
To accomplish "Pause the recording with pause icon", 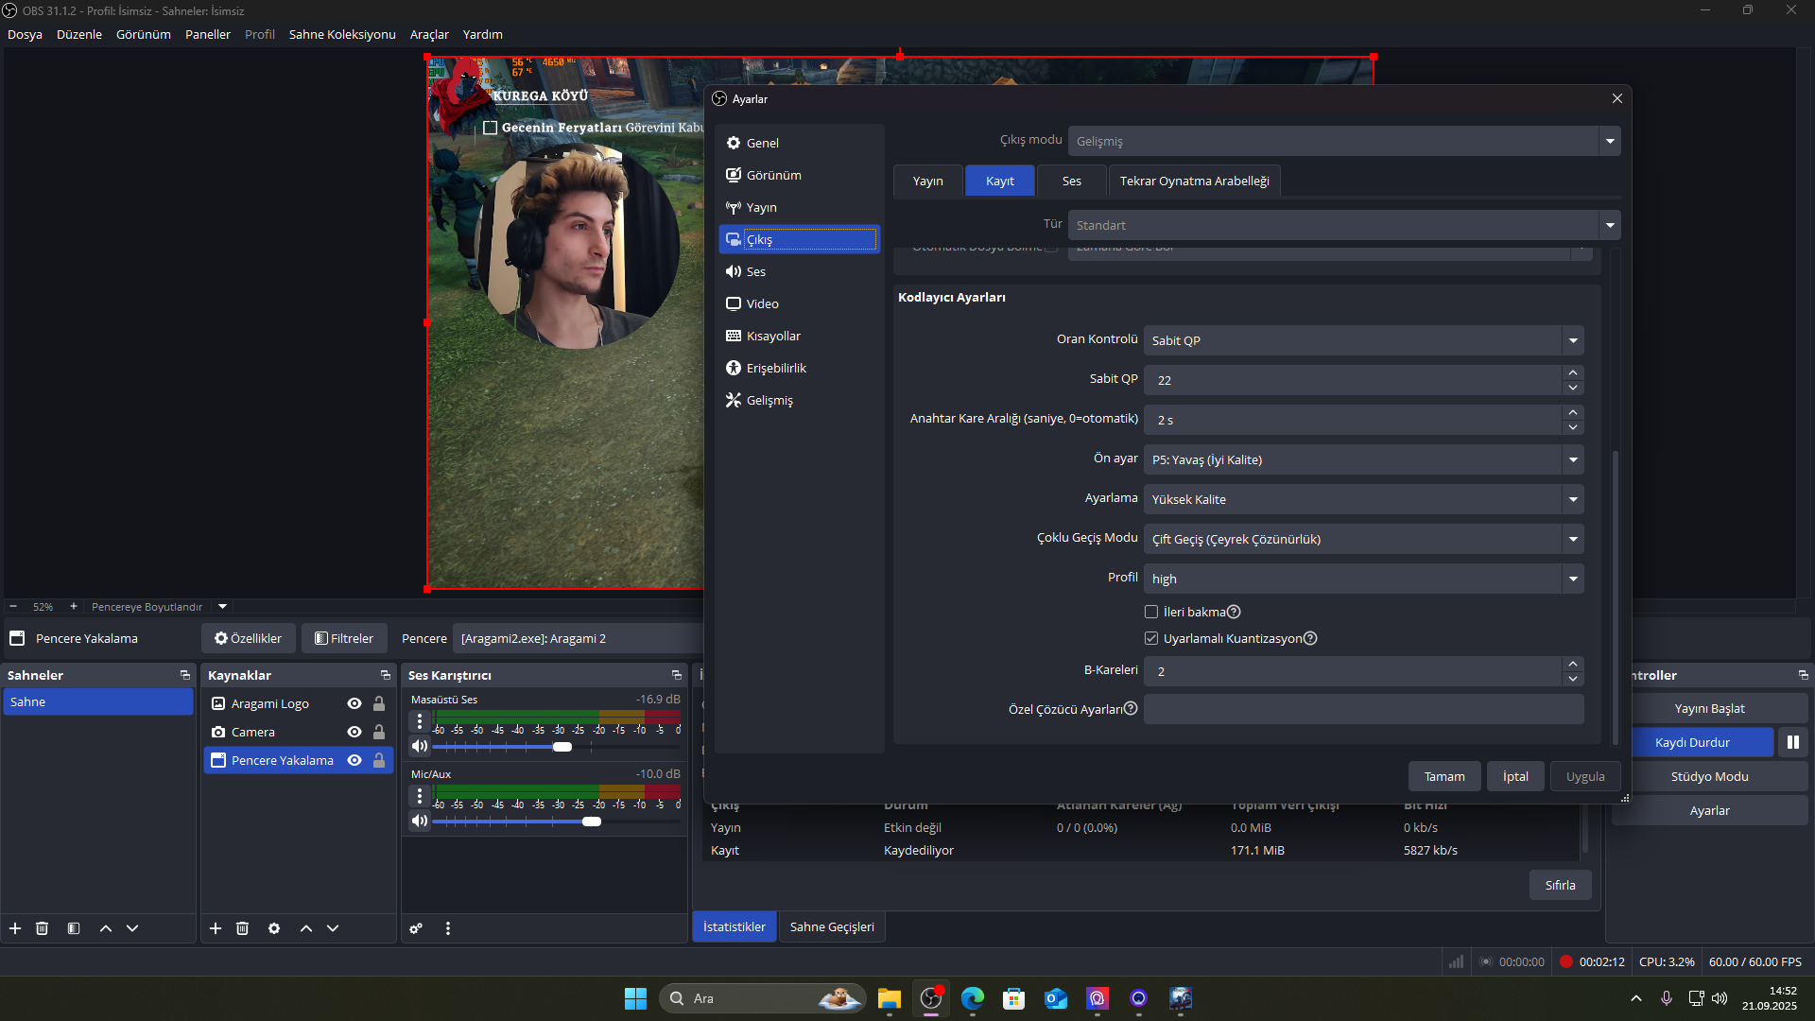I will pyautogui.click(x=1793, y=742).
